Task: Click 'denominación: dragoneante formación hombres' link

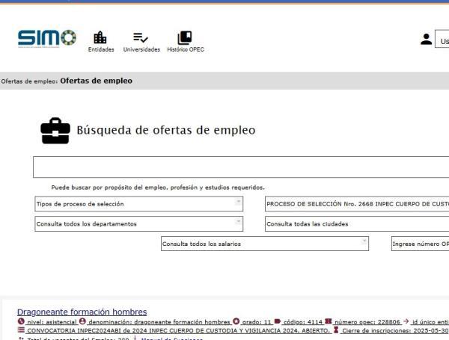Action: (x=159, y=322)
